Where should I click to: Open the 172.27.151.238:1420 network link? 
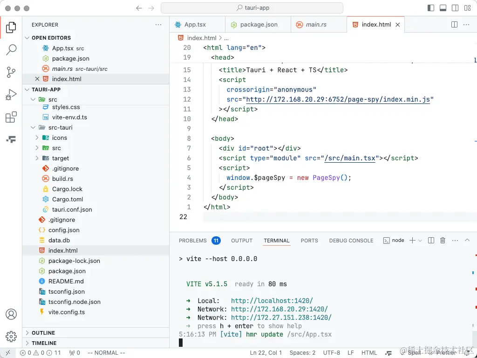[x=281, y=317]
